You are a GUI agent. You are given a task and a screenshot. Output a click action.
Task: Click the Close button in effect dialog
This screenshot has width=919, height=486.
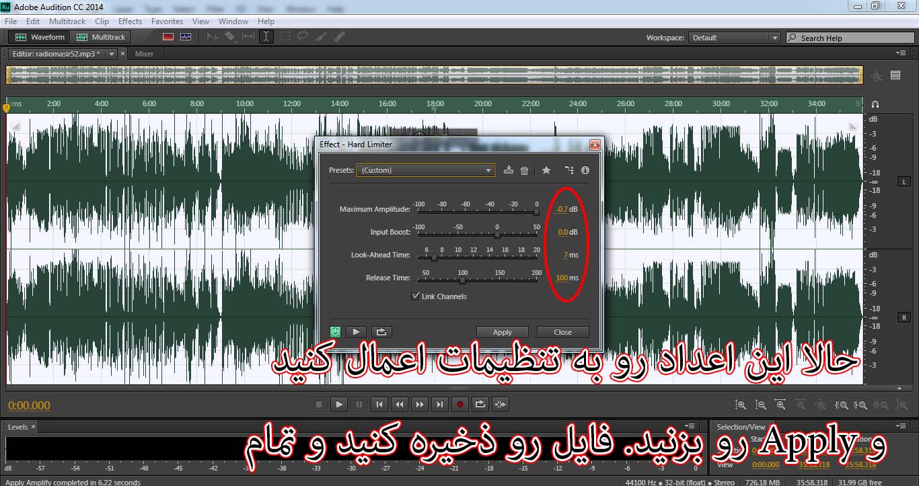563,332
